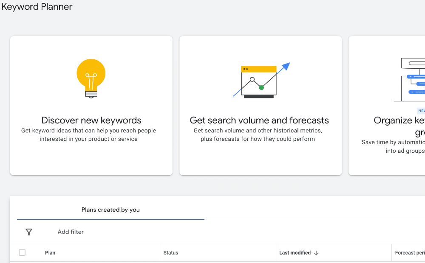Screen dimensions: 425x263
Task: Toggle the select-all plans checkbox
Action: (22, 252)
